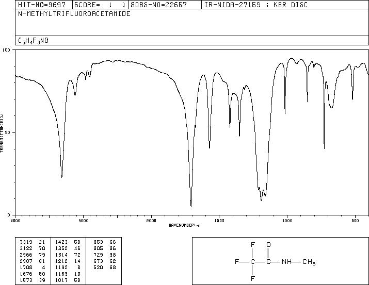Click transmittance value 86 beside 805
This screenshot has width=369, height=285.
coord(113,248)
